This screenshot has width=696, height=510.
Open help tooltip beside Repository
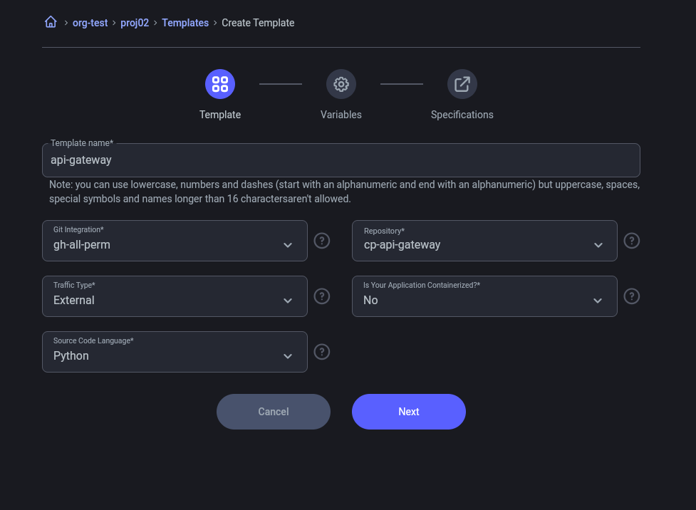631,241
